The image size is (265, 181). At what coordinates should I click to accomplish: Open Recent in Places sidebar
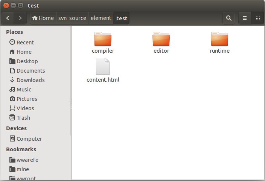(x=37, y=42)
